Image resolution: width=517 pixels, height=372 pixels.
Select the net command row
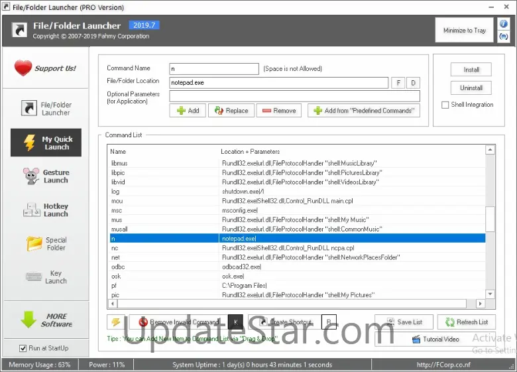pyautogui.click(x=298, y=257)
